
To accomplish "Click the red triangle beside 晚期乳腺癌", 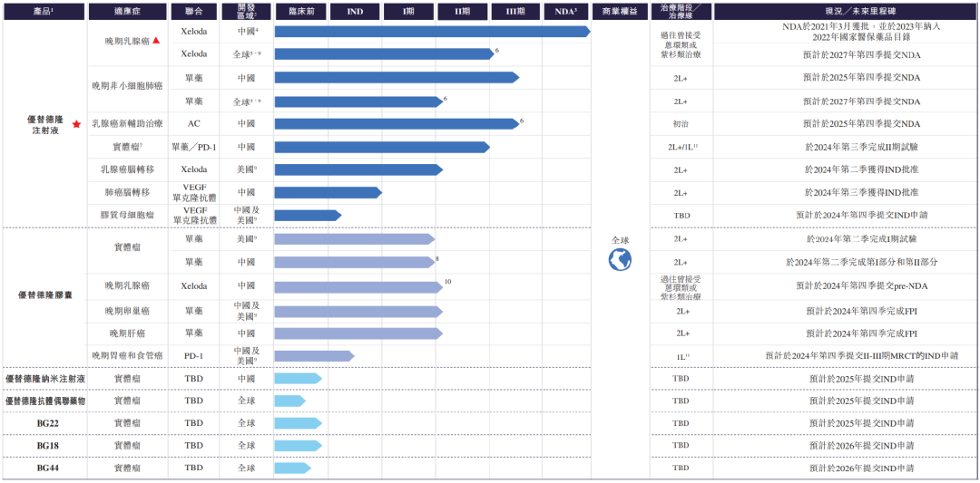I will click(x=156, y=41).
